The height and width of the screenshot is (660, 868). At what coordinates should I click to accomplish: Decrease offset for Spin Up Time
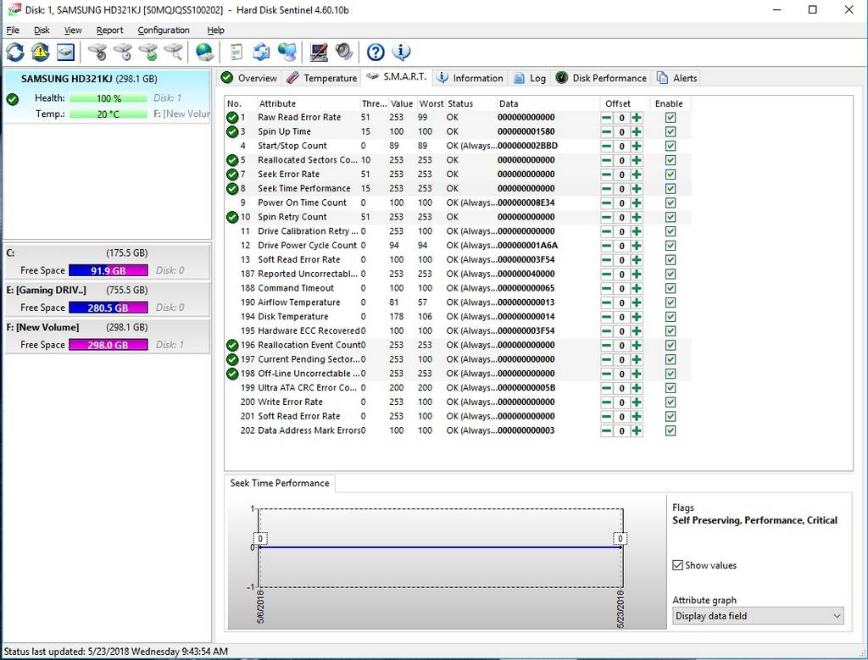click(x=607, y=131)
